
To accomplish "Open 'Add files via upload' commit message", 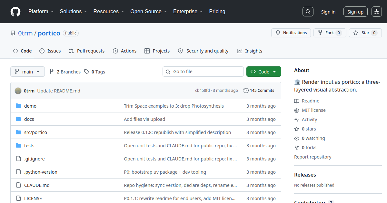I will 144,119.
